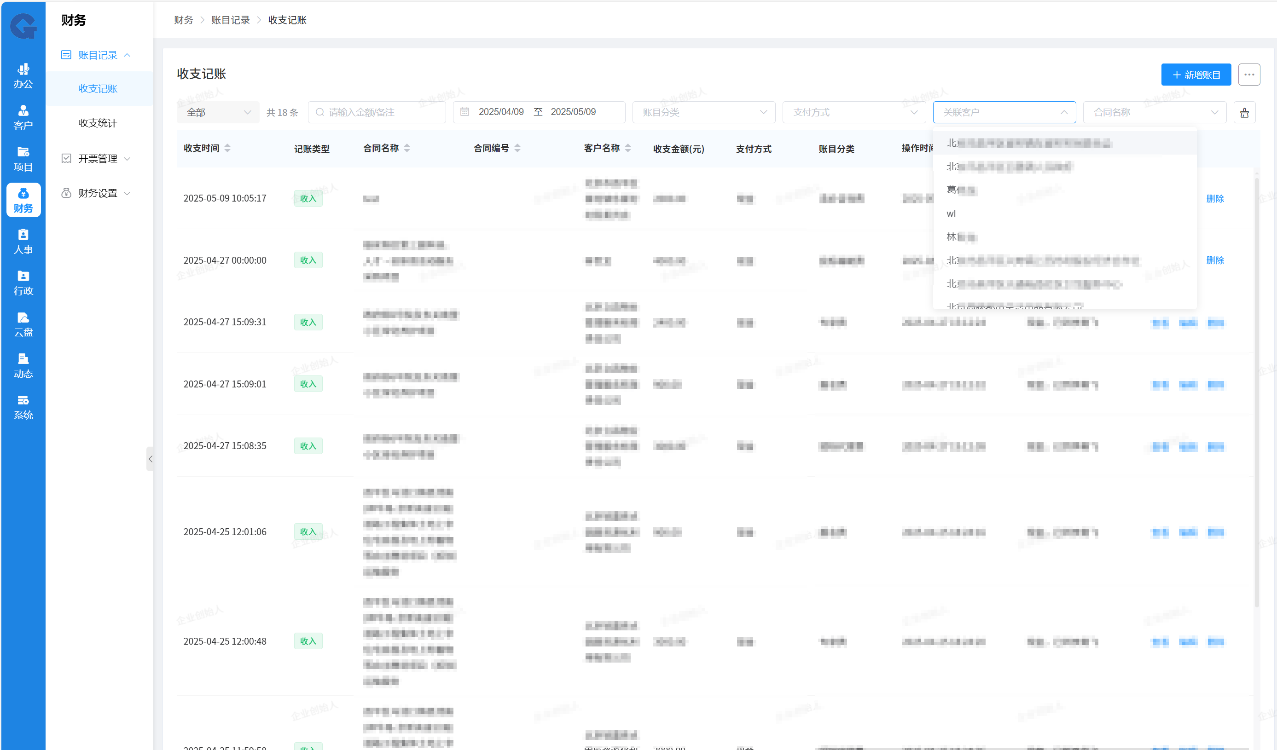Click the start date 2025/04/09
The image size is (1277, 750).
coord(501,112)
